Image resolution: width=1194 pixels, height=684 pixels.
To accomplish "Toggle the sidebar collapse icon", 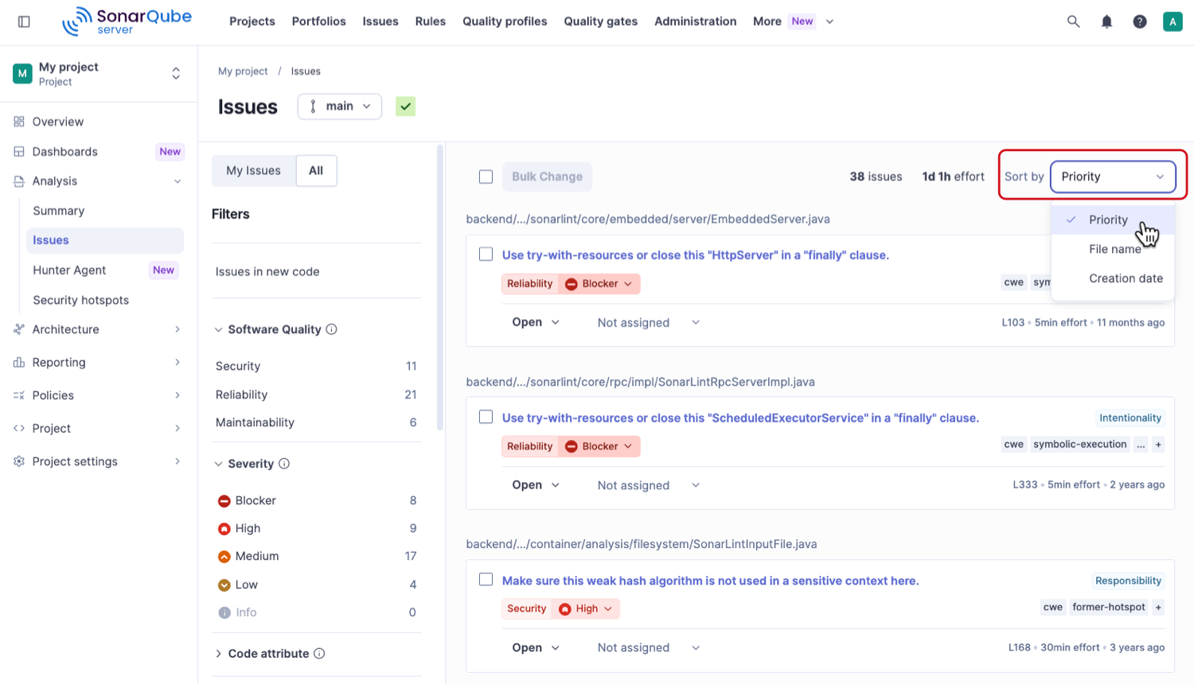I will [x=24, y=21].
